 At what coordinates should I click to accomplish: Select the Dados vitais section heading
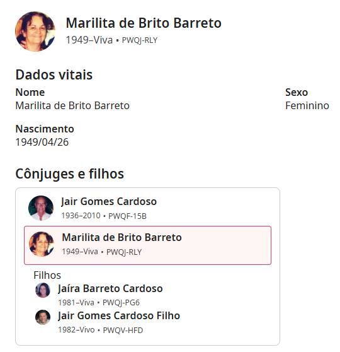tap(54, 74)
